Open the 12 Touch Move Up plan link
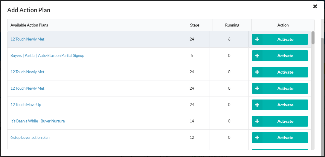This screenshot has height=157, width=325. pos(26,105)
